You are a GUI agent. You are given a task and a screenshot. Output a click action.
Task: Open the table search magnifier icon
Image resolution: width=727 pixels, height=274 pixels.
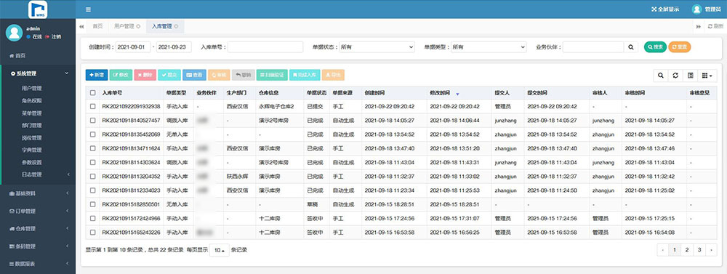pos(660,75)
